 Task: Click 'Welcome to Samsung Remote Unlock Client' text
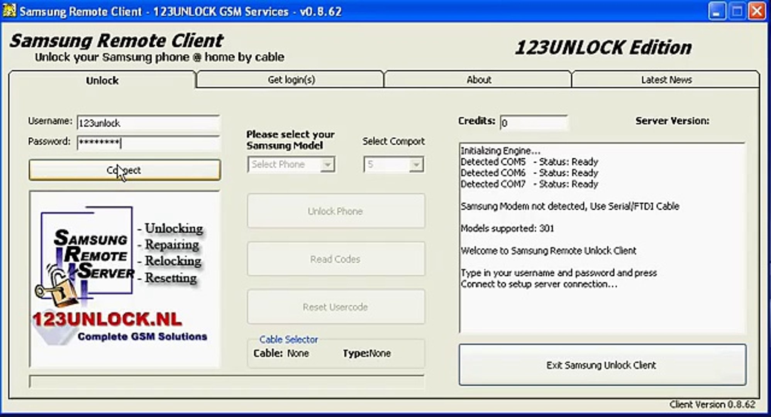[x=548, y=251]
